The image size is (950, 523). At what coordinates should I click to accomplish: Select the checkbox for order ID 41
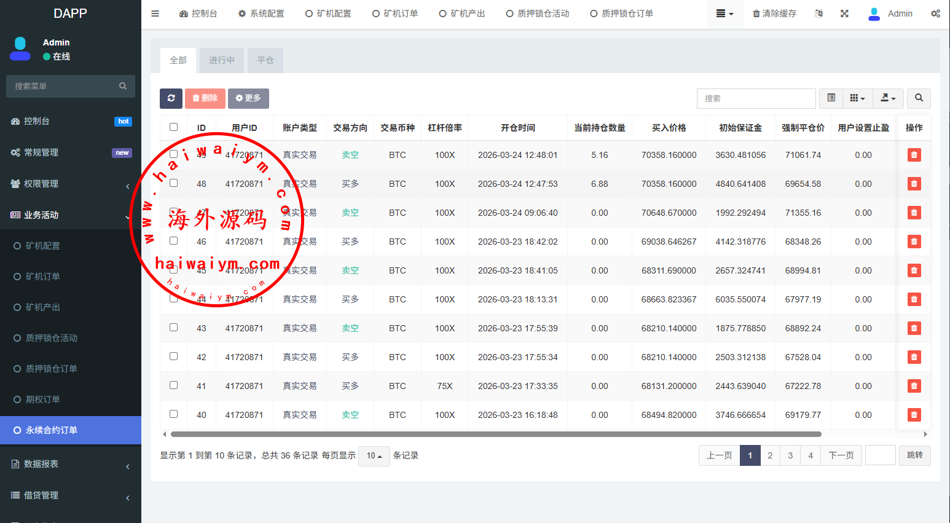[173, 385]
